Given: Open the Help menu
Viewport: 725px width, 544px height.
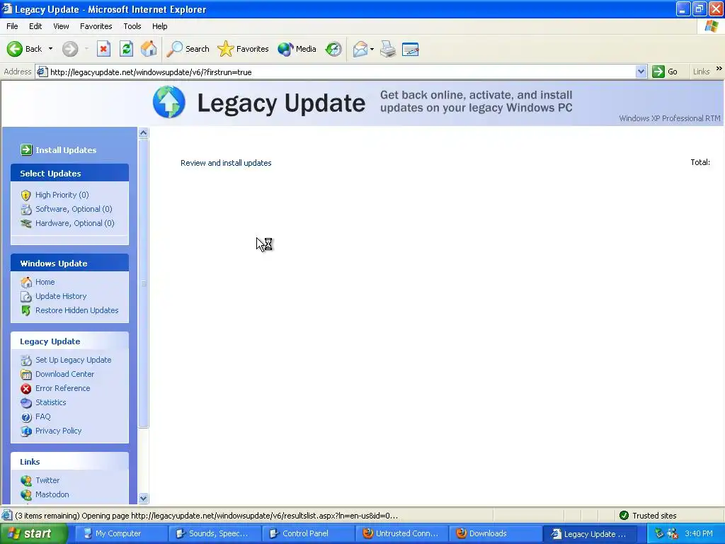Looking at the screenshot, I should point(159,26).
